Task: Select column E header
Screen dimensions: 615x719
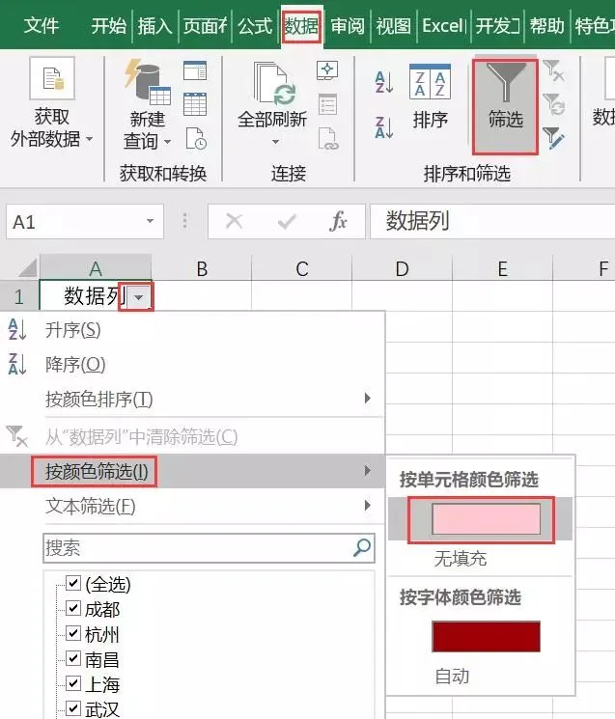Action: click(503, 267)
